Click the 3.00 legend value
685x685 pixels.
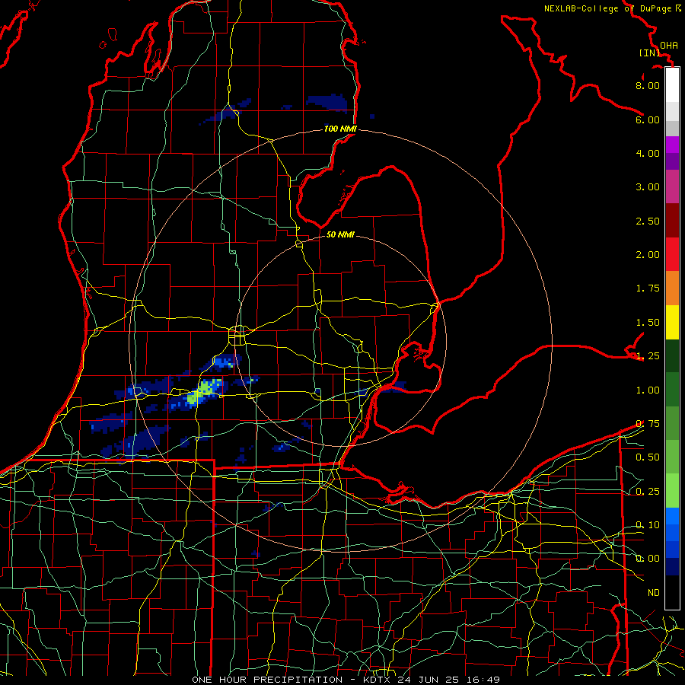(x=648, y=187)
